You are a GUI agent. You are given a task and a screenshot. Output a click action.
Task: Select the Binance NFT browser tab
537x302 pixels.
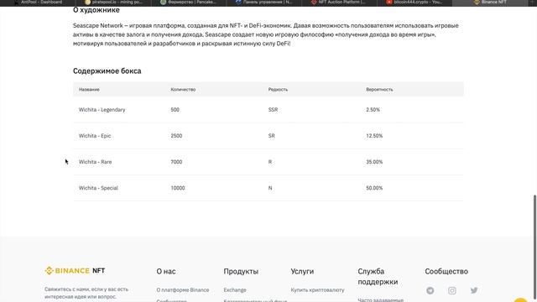click(x=490, y=3)
